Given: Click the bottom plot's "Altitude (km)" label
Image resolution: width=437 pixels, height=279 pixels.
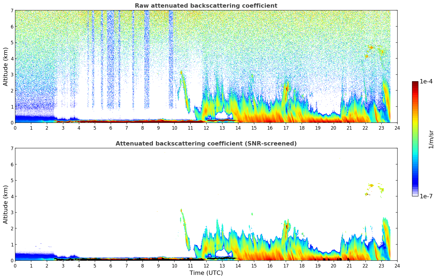Looking at the screenshot, I should tap(6, 204).
